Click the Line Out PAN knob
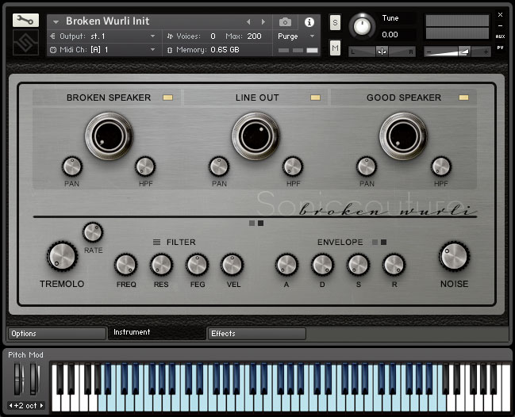 [x=219, y=166]
